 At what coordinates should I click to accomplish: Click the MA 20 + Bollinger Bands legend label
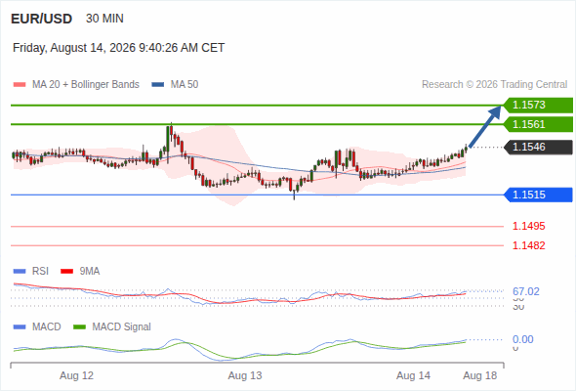coord(86,85)
